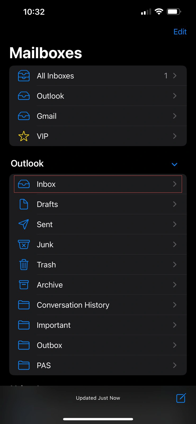Screen dimensions: 196x424
Task: Tap the Archive box icon
Action: click(x=24, y=285)
